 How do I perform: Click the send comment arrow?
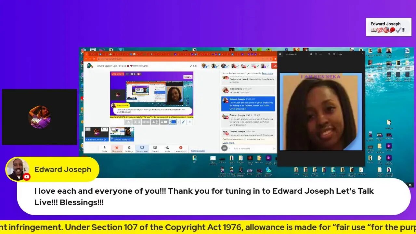pos(274,149)
